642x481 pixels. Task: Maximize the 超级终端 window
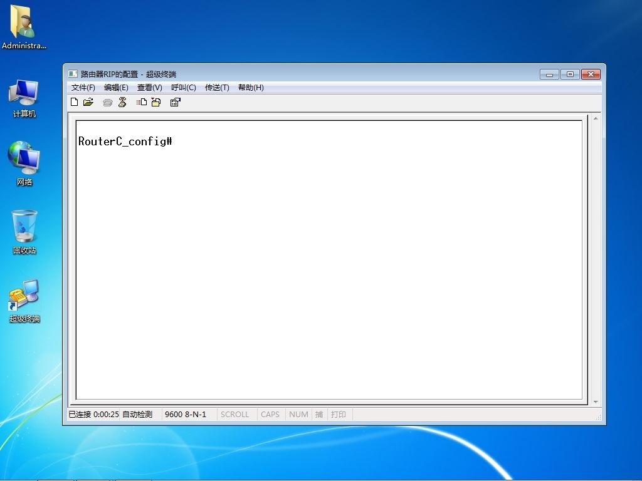click(x=570, y=74)
